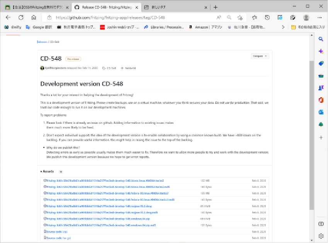
Task: Open the CD-548 tag link
Action: tap(109, 68)
